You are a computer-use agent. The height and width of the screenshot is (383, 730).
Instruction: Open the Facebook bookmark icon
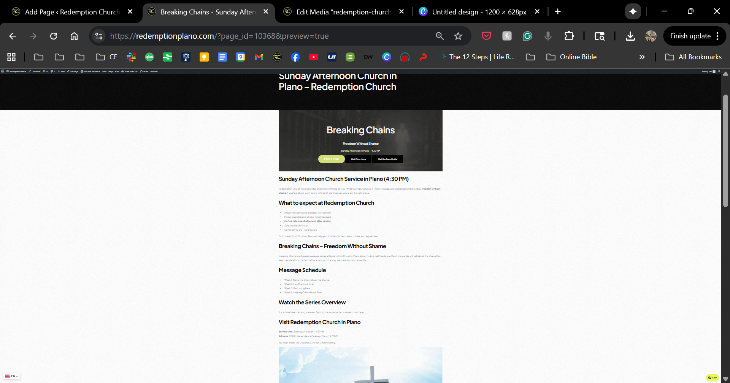[x=295, y=57]
